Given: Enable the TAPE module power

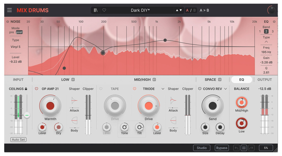Looking at the screenshot, I should pos(101,89).
